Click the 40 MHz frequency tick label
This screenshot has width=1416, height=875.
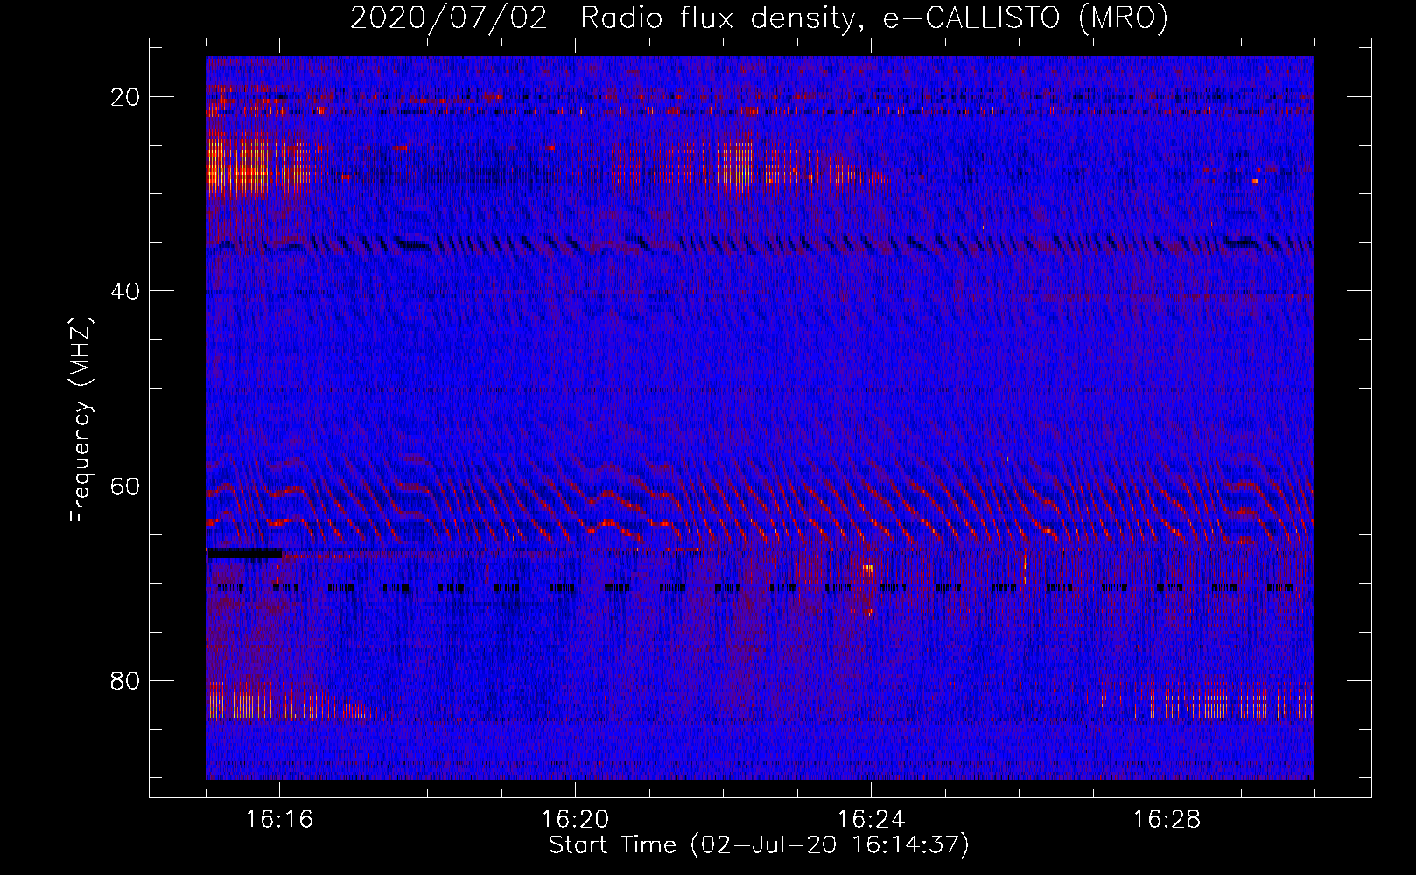(125, 291)
